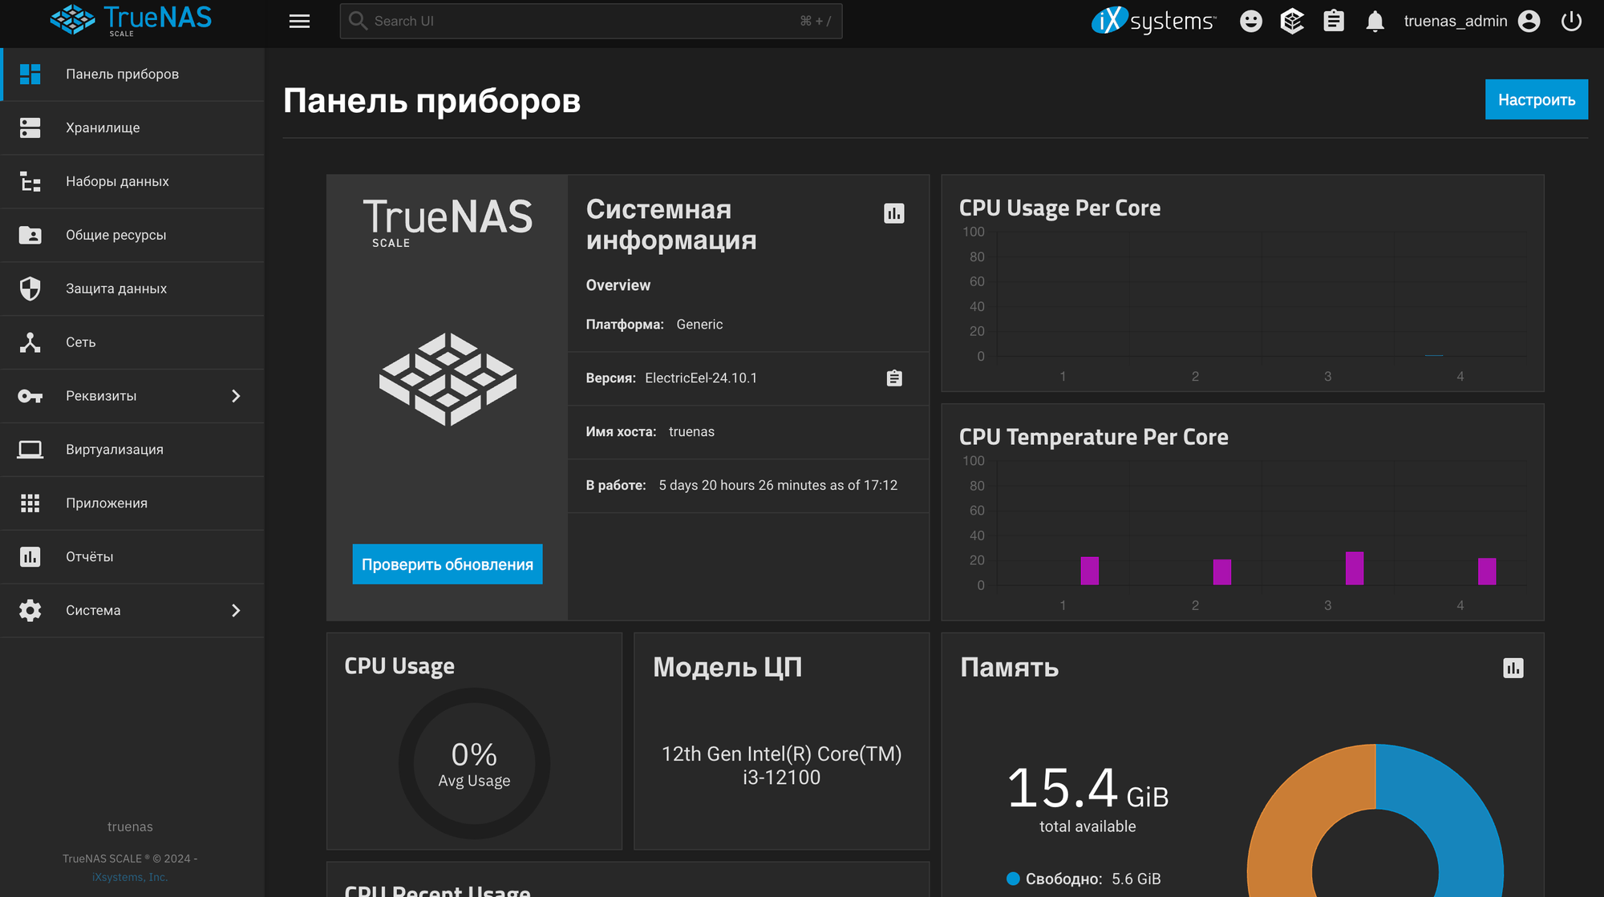Open Наборы данных in sidebar
The width and height of the screenshot is (1604, 897).
click(x=132, y=182)
